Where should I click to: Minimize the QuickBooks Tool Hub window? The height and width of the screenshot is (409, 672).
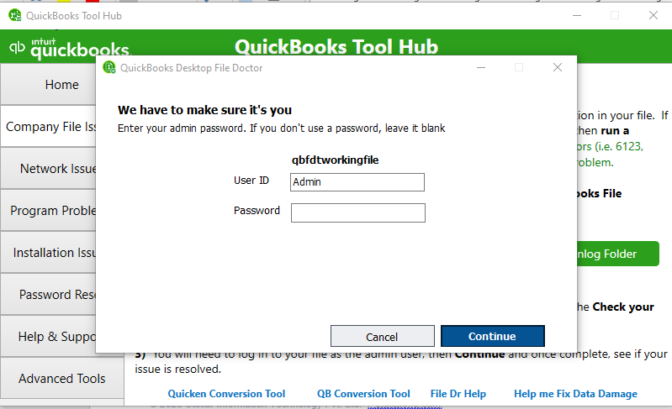(577, 15)
